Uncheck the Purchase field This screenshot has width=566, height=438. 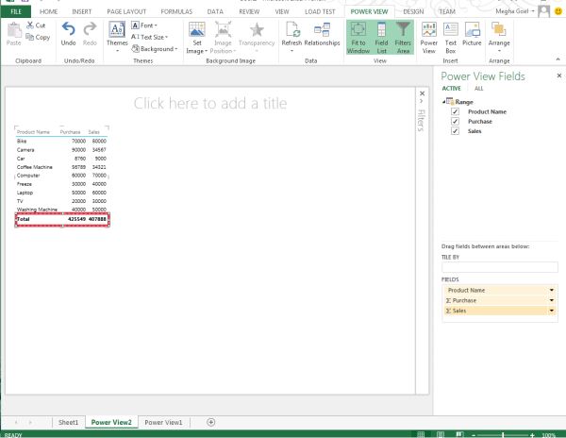pos(455,122)
